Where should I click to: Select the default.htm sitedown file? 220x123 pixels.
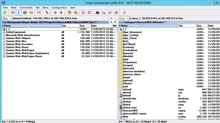tap(169, 98)
